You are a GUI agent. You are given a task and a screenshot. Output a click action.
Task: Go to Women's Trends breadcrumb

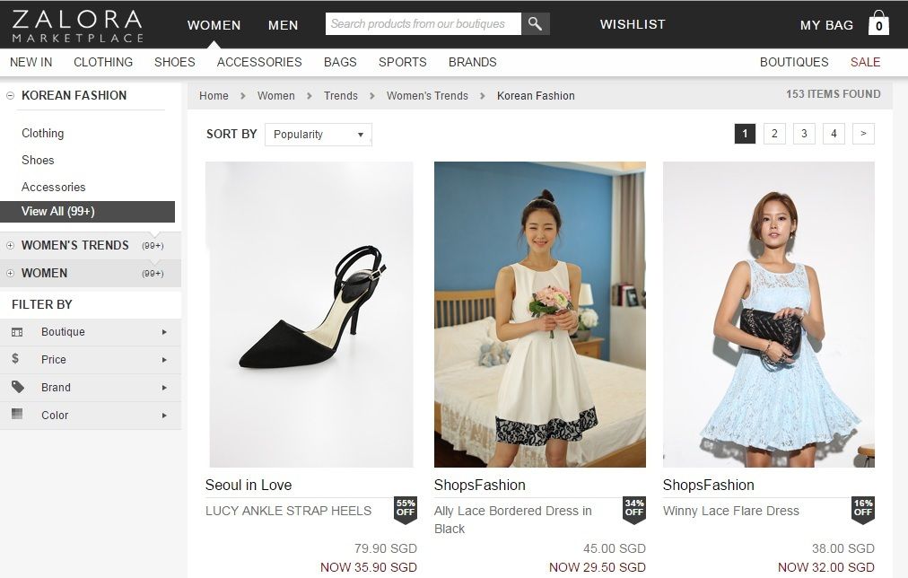pos(427,95)
